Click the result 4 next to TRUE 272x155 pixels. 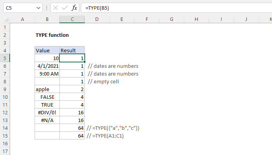click(72, 105)
